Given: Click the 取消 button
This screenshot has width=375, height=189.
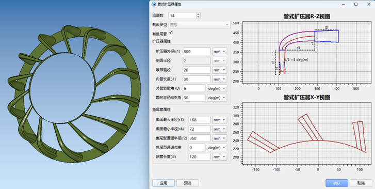Looking at the screenshot, I should (x=361, y=183).
